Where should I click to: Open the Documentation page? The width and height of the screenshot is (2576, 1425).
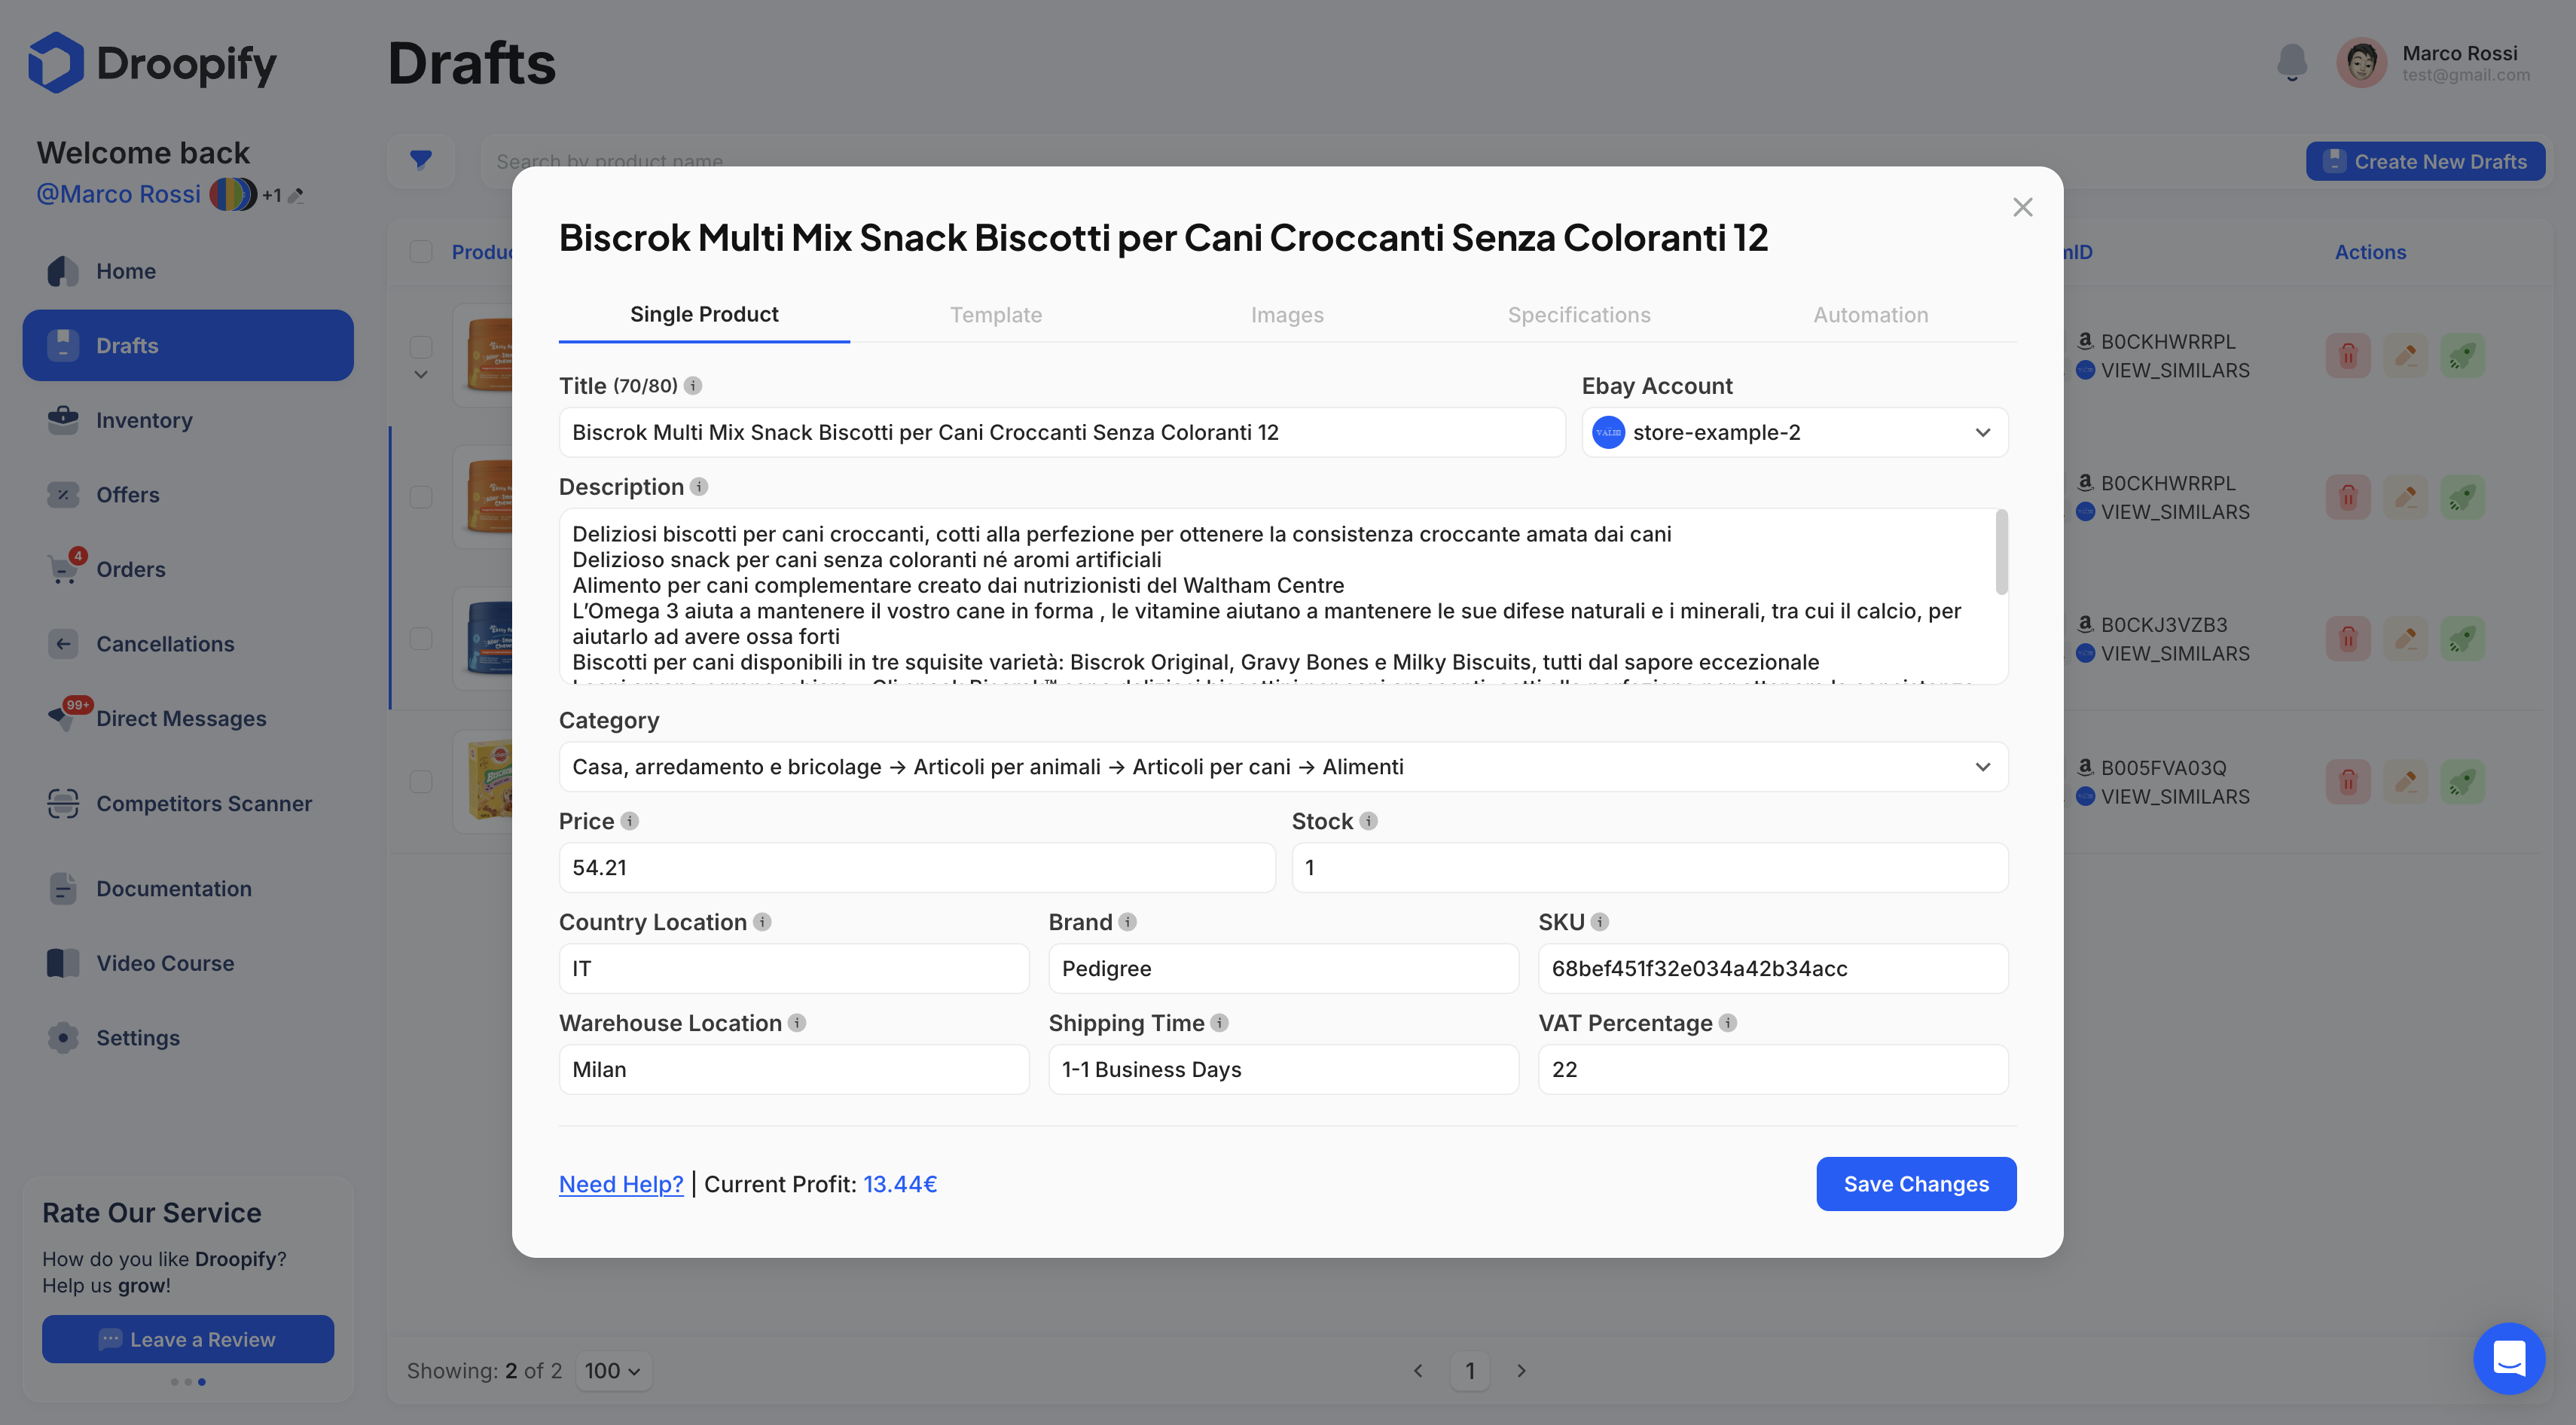click(x=188, y=888)
